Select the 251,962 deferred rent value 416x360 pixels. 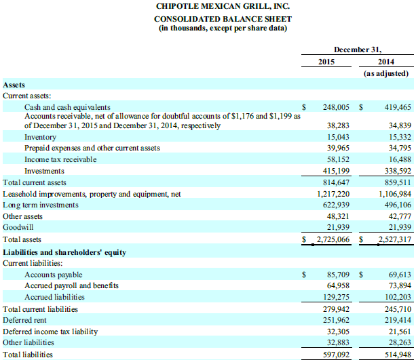336,320
